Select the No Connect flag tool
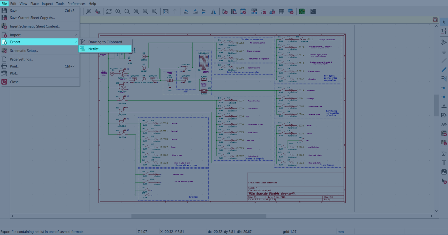Screen dimensions: 448x235 click(444, 88)
